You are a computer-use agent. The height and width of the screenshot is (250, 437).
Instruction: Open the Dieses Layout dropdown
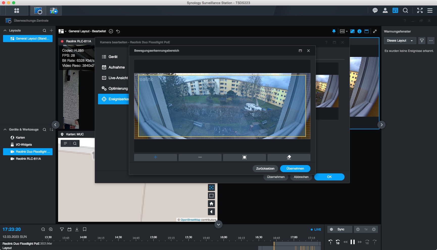[400, 41]
